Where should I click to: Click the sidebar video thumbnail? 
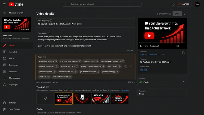point(17,24)
